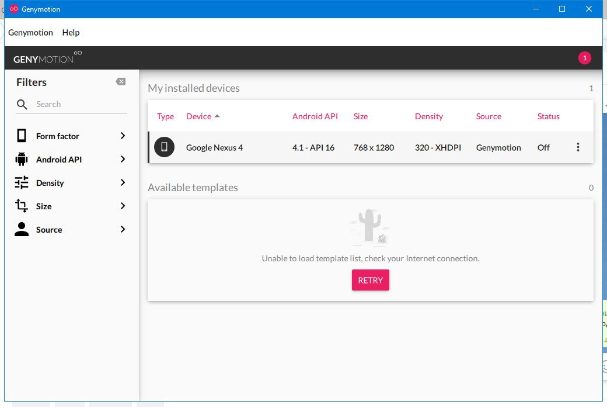Click the 320 - XHDPI density cell

tap(438, 148)
